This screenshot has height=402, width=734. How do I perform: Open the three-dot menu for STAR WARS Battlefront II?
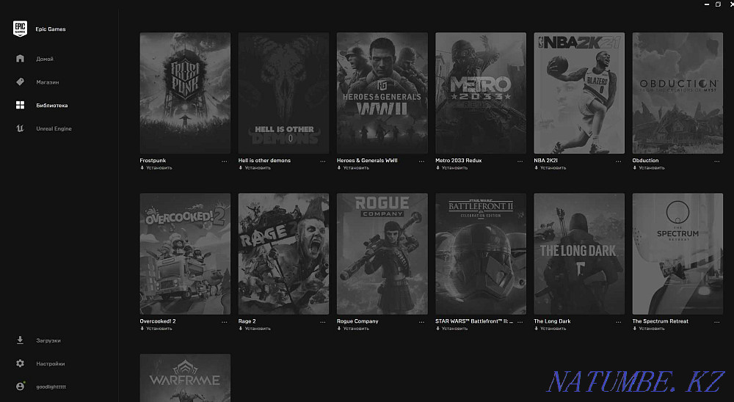pos(520,322)
